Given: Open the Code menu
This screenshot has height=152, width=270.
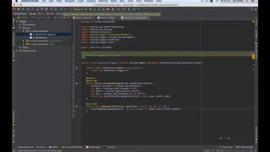Looking at the screenshot, I should [81, 1].
